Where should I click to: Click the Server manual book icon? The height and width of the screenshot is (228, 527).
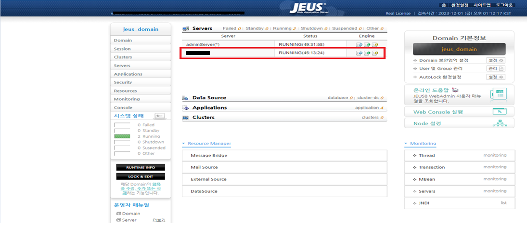click(x=118, y=220)
